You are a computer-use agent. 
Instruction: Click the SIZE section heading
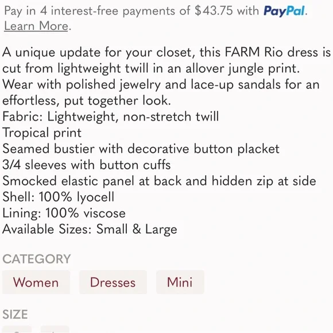15,314
